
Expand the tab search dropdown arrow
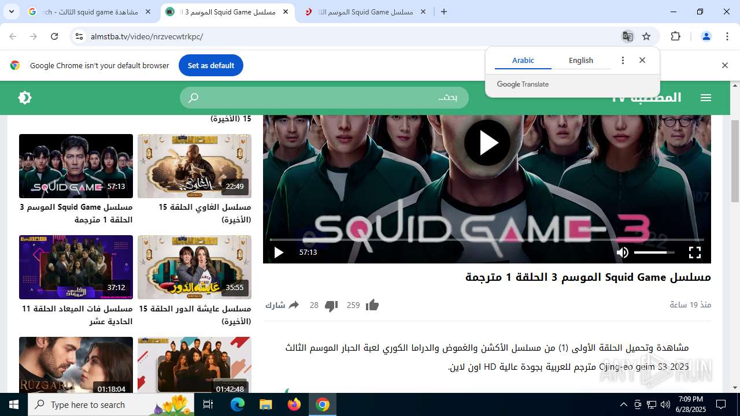(x=11, y=12)
